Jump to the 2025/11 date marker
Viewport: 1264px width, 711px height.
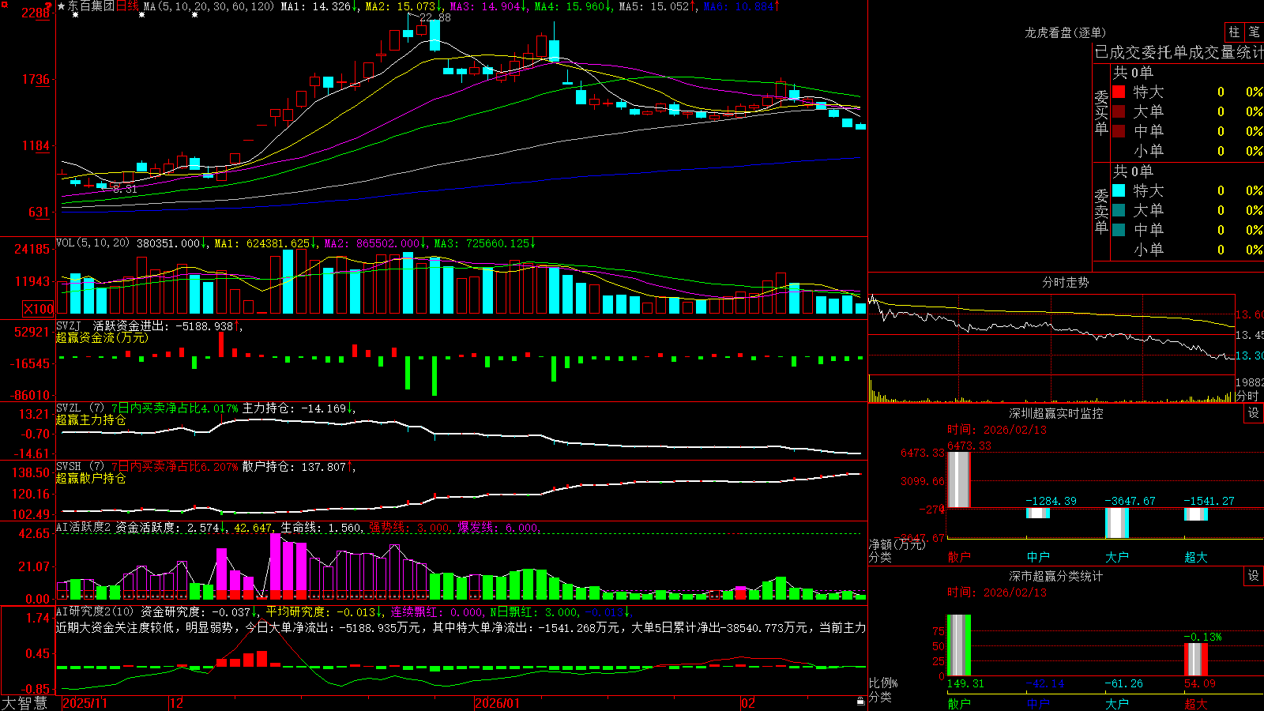click(x=85, y=703)
